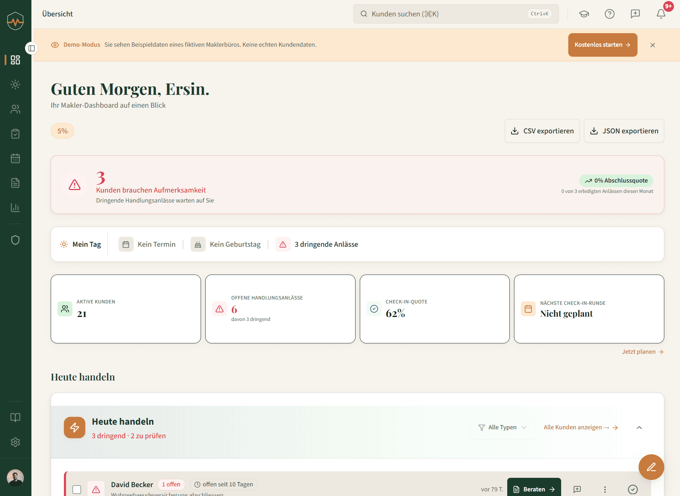Click 'Kostenlos starten' button
The height and width of the screenshot is (496, 680).
[x=603, y=45]
